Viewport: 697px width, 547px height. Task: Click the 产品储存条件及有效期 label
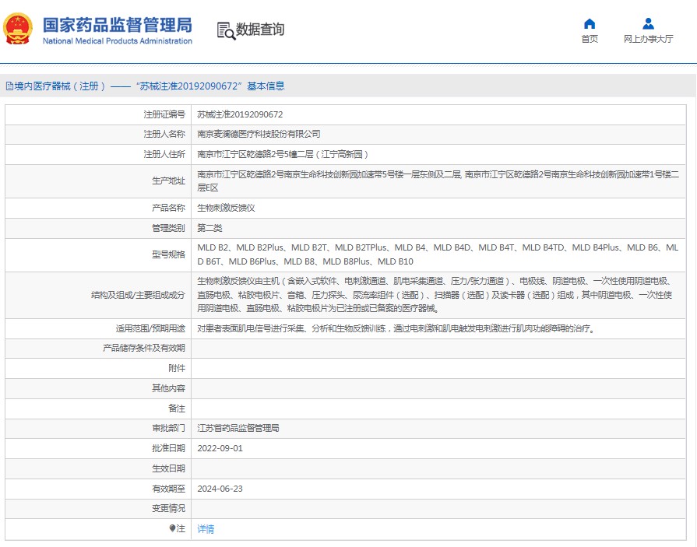coord(144,348)
